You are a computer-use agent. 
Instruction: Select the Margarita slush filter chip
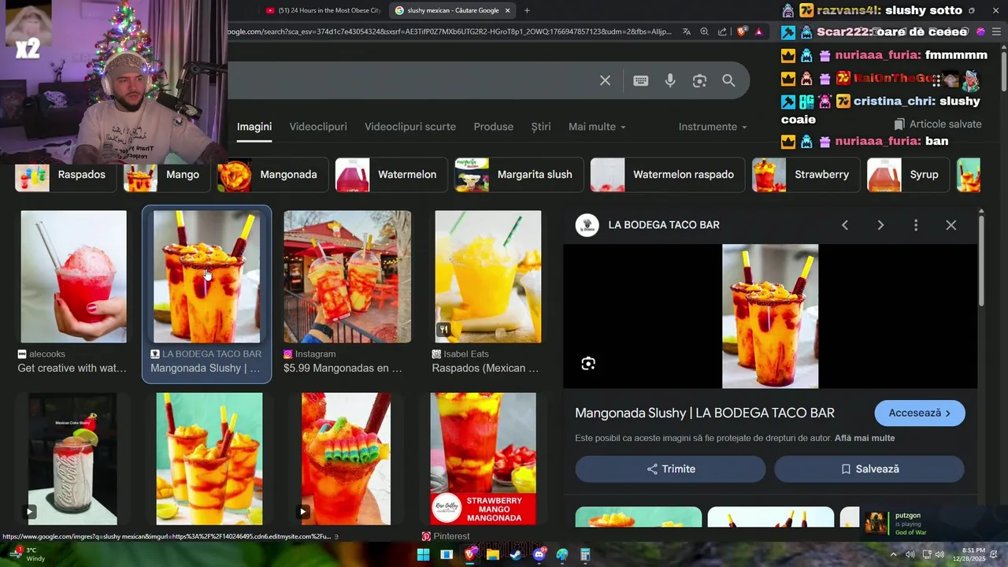pyautogui.click(x=519, y=175)
